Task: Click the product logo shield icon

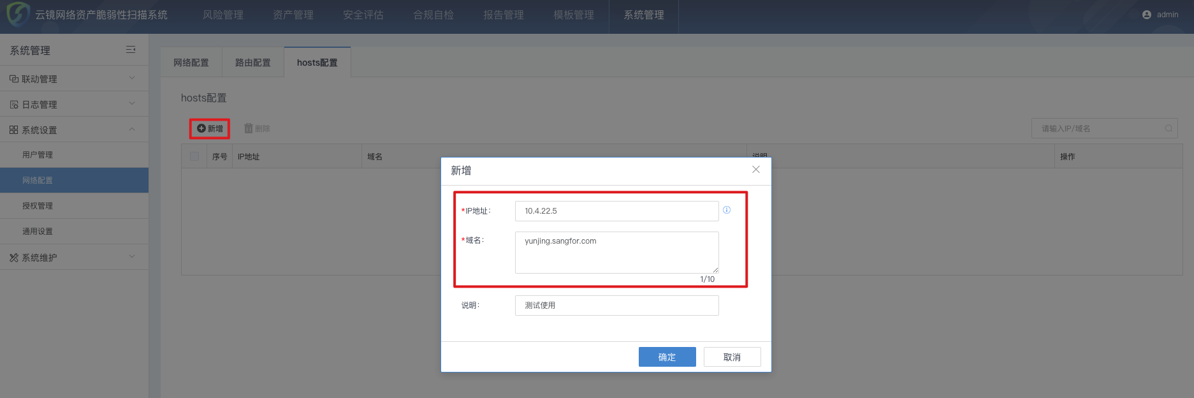Action: pyautogui.click(x=18, y=14)
